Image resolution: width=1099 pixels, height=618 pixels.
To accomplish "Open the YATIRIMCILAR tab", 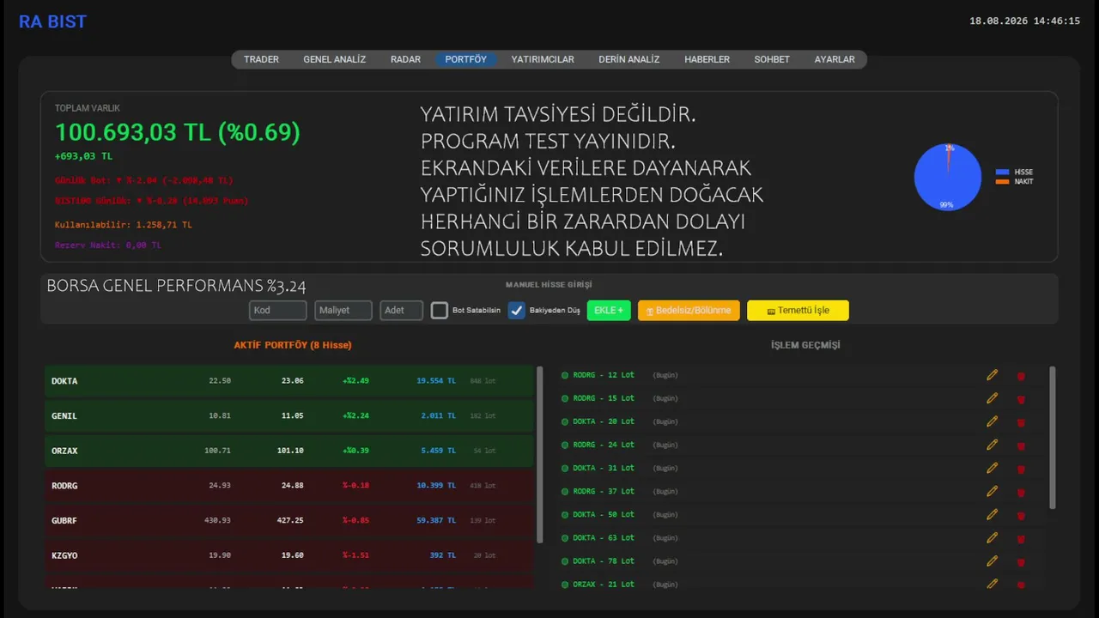I will click(543, 59).
